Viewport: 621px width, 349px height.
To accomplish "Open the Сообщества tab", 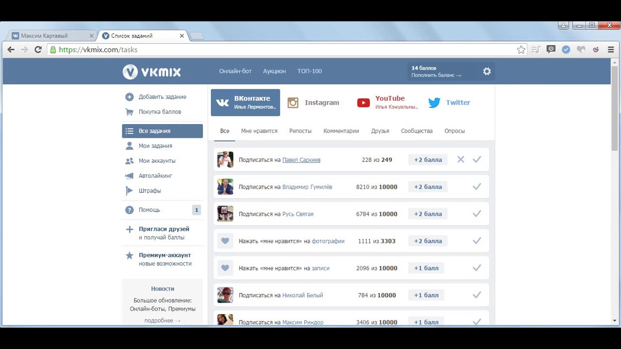I will pyautogui.click(x=416, y=131).
